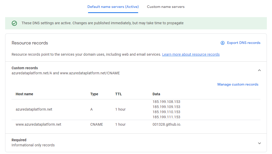
Task: Click the Type column header
Action: click(94, 94)
